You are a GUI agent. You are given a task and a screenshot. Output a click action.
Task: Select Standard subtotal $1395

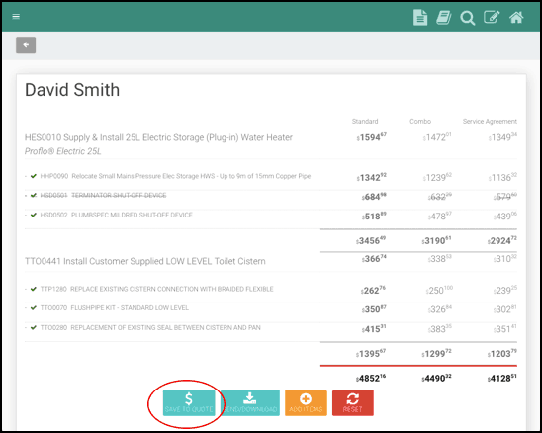click(371, 353)
